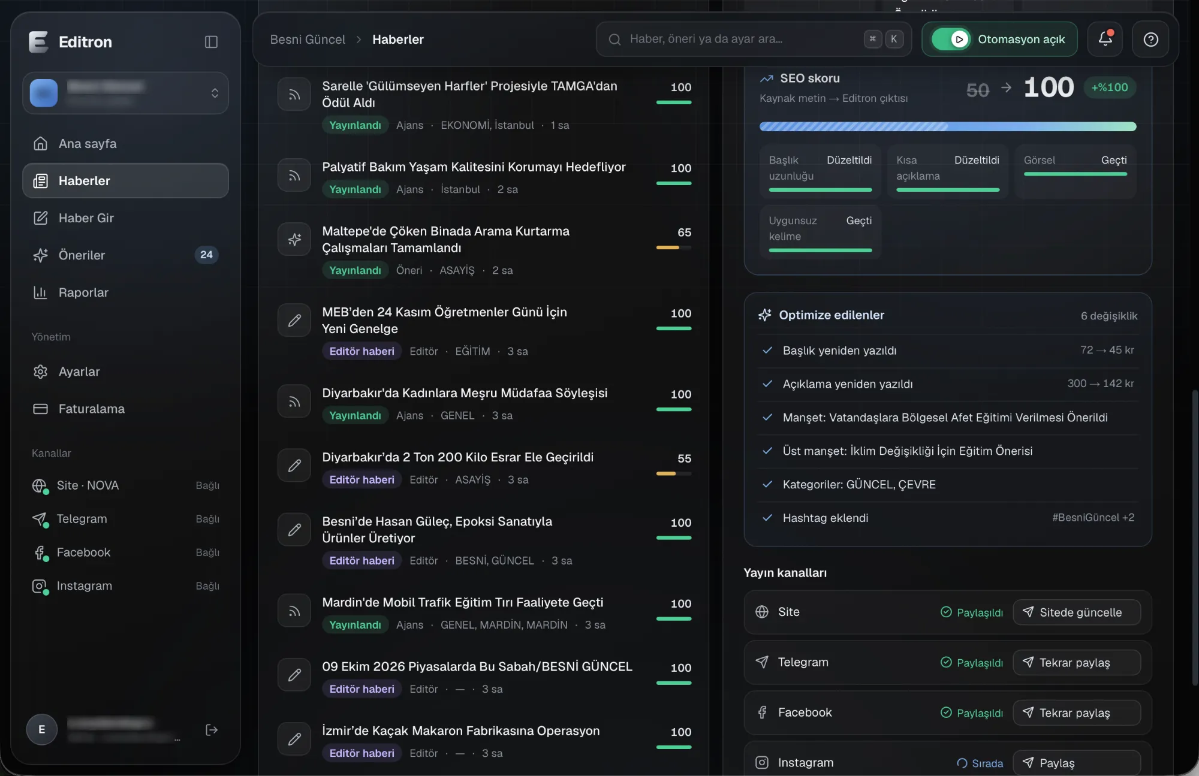This screenshot has height=776, width=1199.
Task: Click pencil icon beside MEB'den 24 Kasım article
Action: [x=294, y=321]
